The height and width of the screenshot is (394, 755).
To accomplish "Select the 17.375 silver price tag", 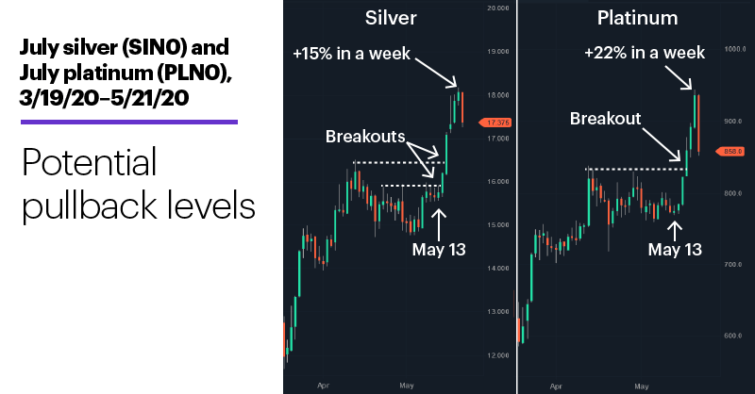I will pos(495,123).
